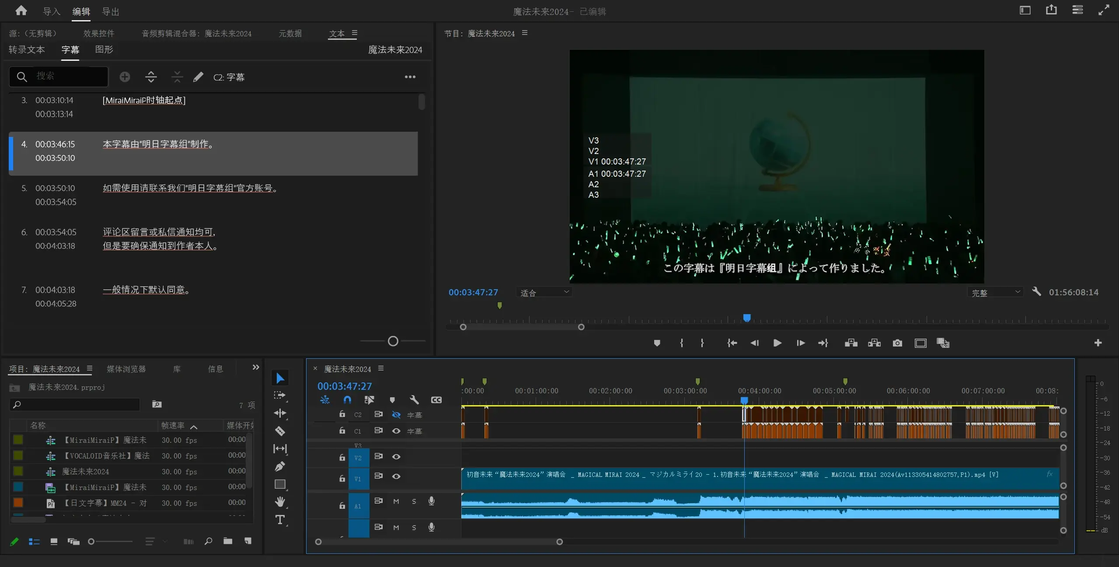Select the Slip tool
This screenshot has height=567, width=1119.
click(280, 448)
